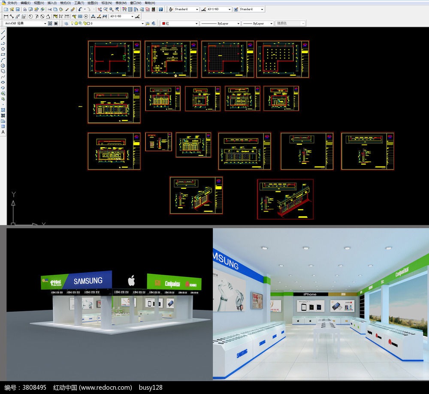Screen dimensions: 429x394
Task: Open the lineweight ByLayer dropdown
Action: click(272, 24)
